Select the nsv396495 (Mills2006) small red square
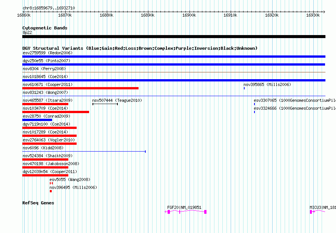Screen dimensions: 336x233 tap(51, 191)
